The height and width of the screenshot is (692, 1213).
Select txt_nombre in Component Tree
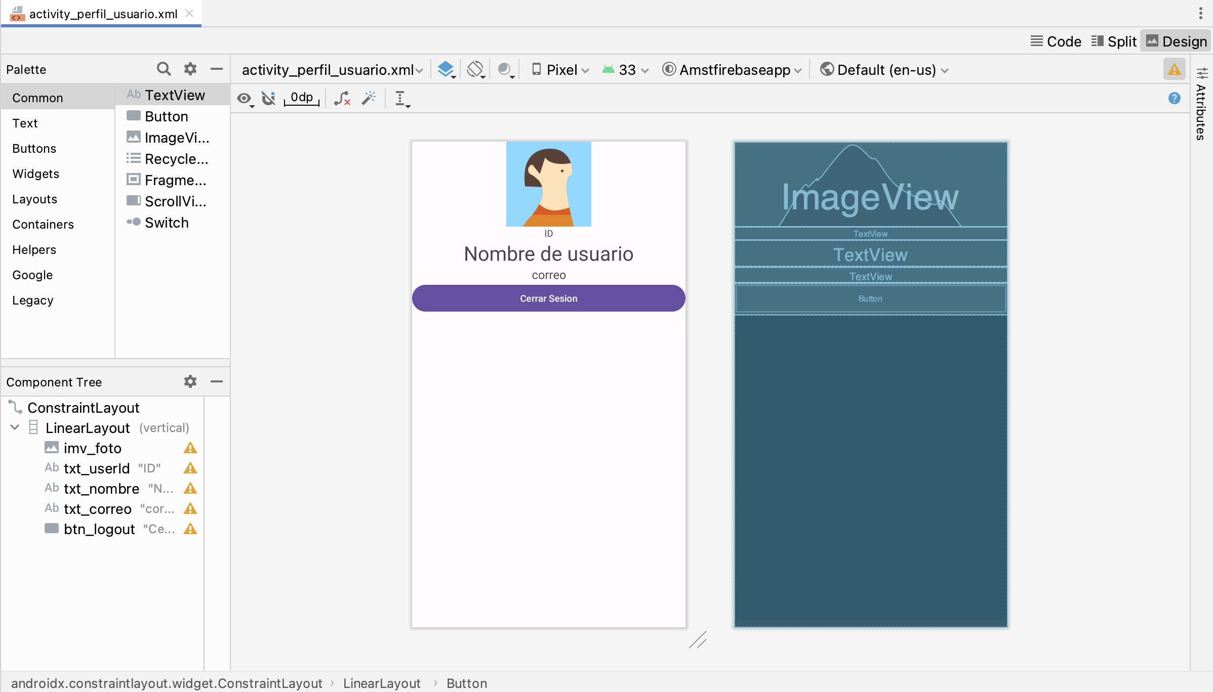tap(102, 488)
